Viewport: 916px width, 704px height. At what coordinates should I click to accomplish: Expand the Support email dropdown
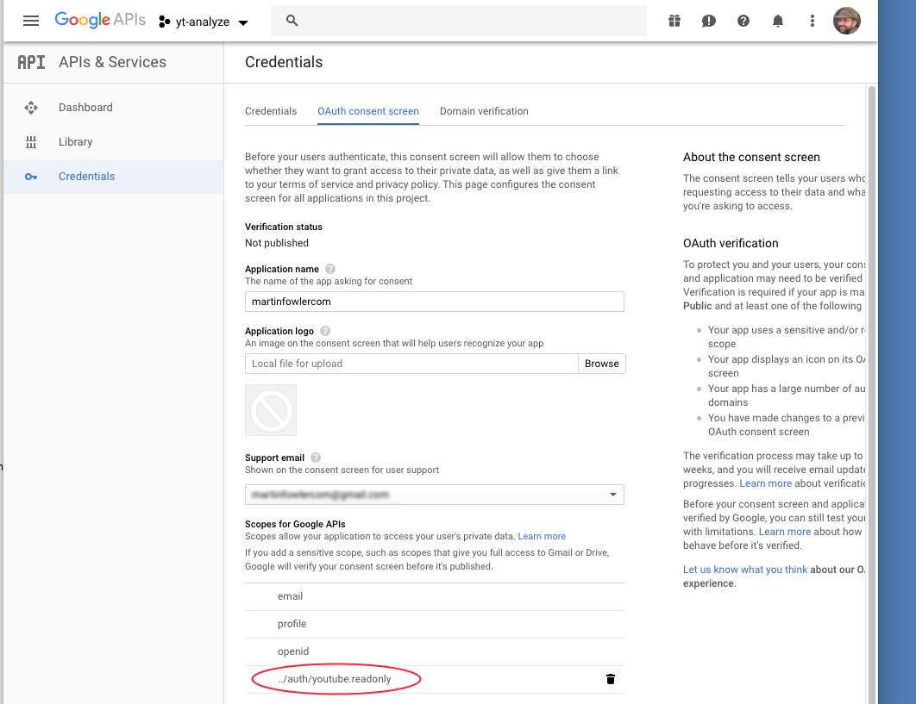coord(612,495)
